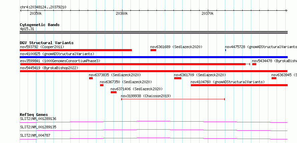Open the SLIT2|NM_001289136 transcript label

pos(38,119)
